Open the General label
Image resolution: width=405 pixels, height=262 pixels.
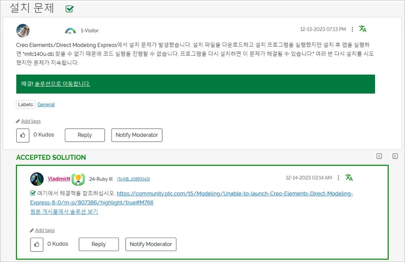[x=46, y=104]
